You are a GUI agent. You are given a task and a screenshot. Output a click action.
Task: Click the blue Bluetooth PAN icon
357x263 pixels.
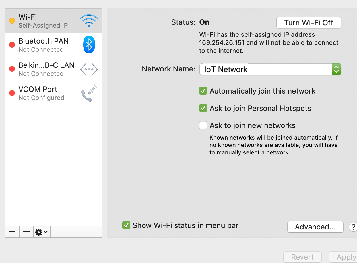pos(89,45)
